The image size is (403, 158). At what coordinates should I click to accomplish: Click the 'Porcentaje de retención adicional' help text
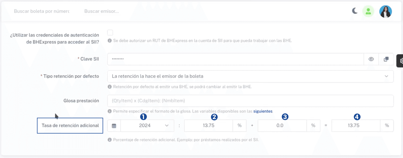pyautogui.click(x=186, y=140)
